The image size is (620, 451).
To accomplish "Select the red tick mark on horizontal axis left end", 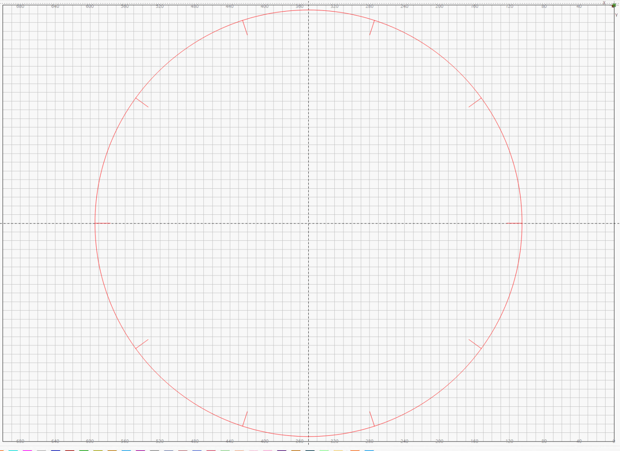I will [x=103, y=223].
